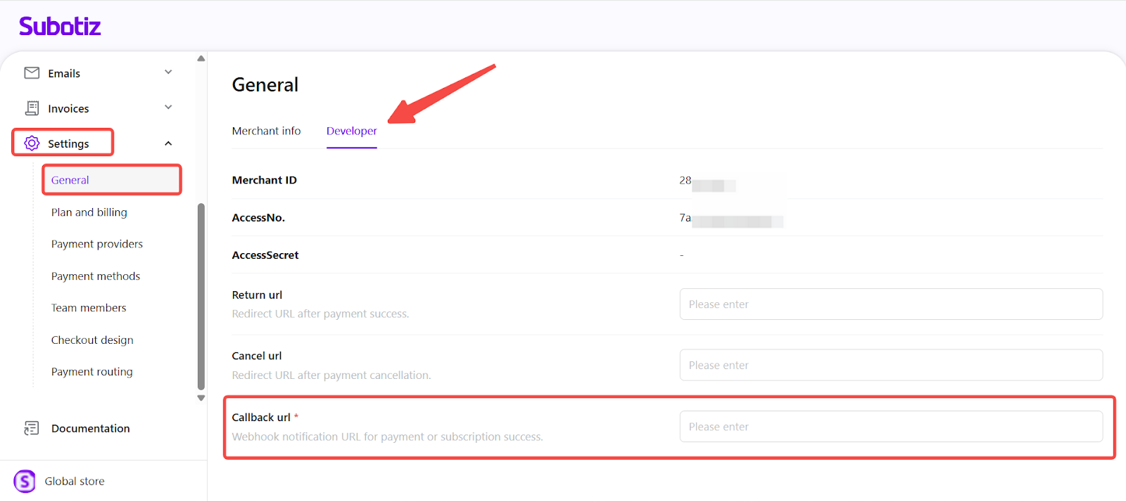Image resolution: width=1126 pixels, height=502 pixels.
Task: Expand the Emails menu chevron
Action: 168,72
